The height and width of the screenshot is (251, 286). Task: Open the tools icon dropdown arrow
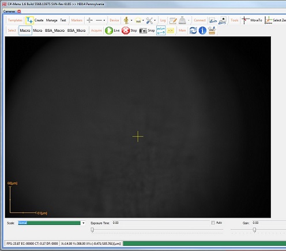tap(155, 20)
